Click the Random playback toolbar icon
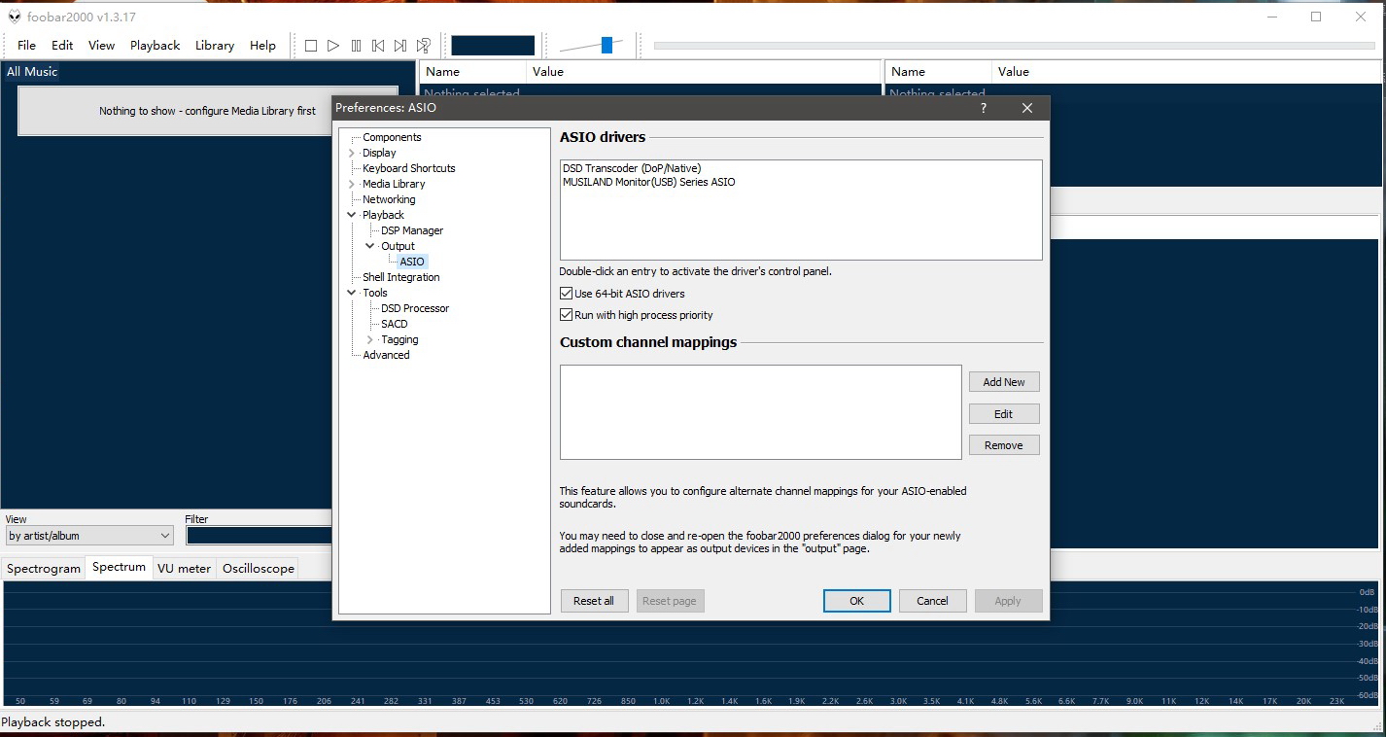The width and height of the screenshot is (1386, 737). (424, 46)
